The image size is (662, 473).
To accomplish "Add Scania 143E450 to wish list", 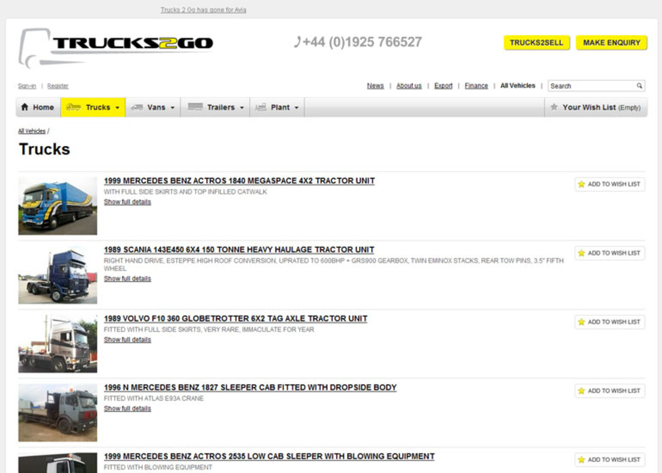I will [x=610, y=253].
